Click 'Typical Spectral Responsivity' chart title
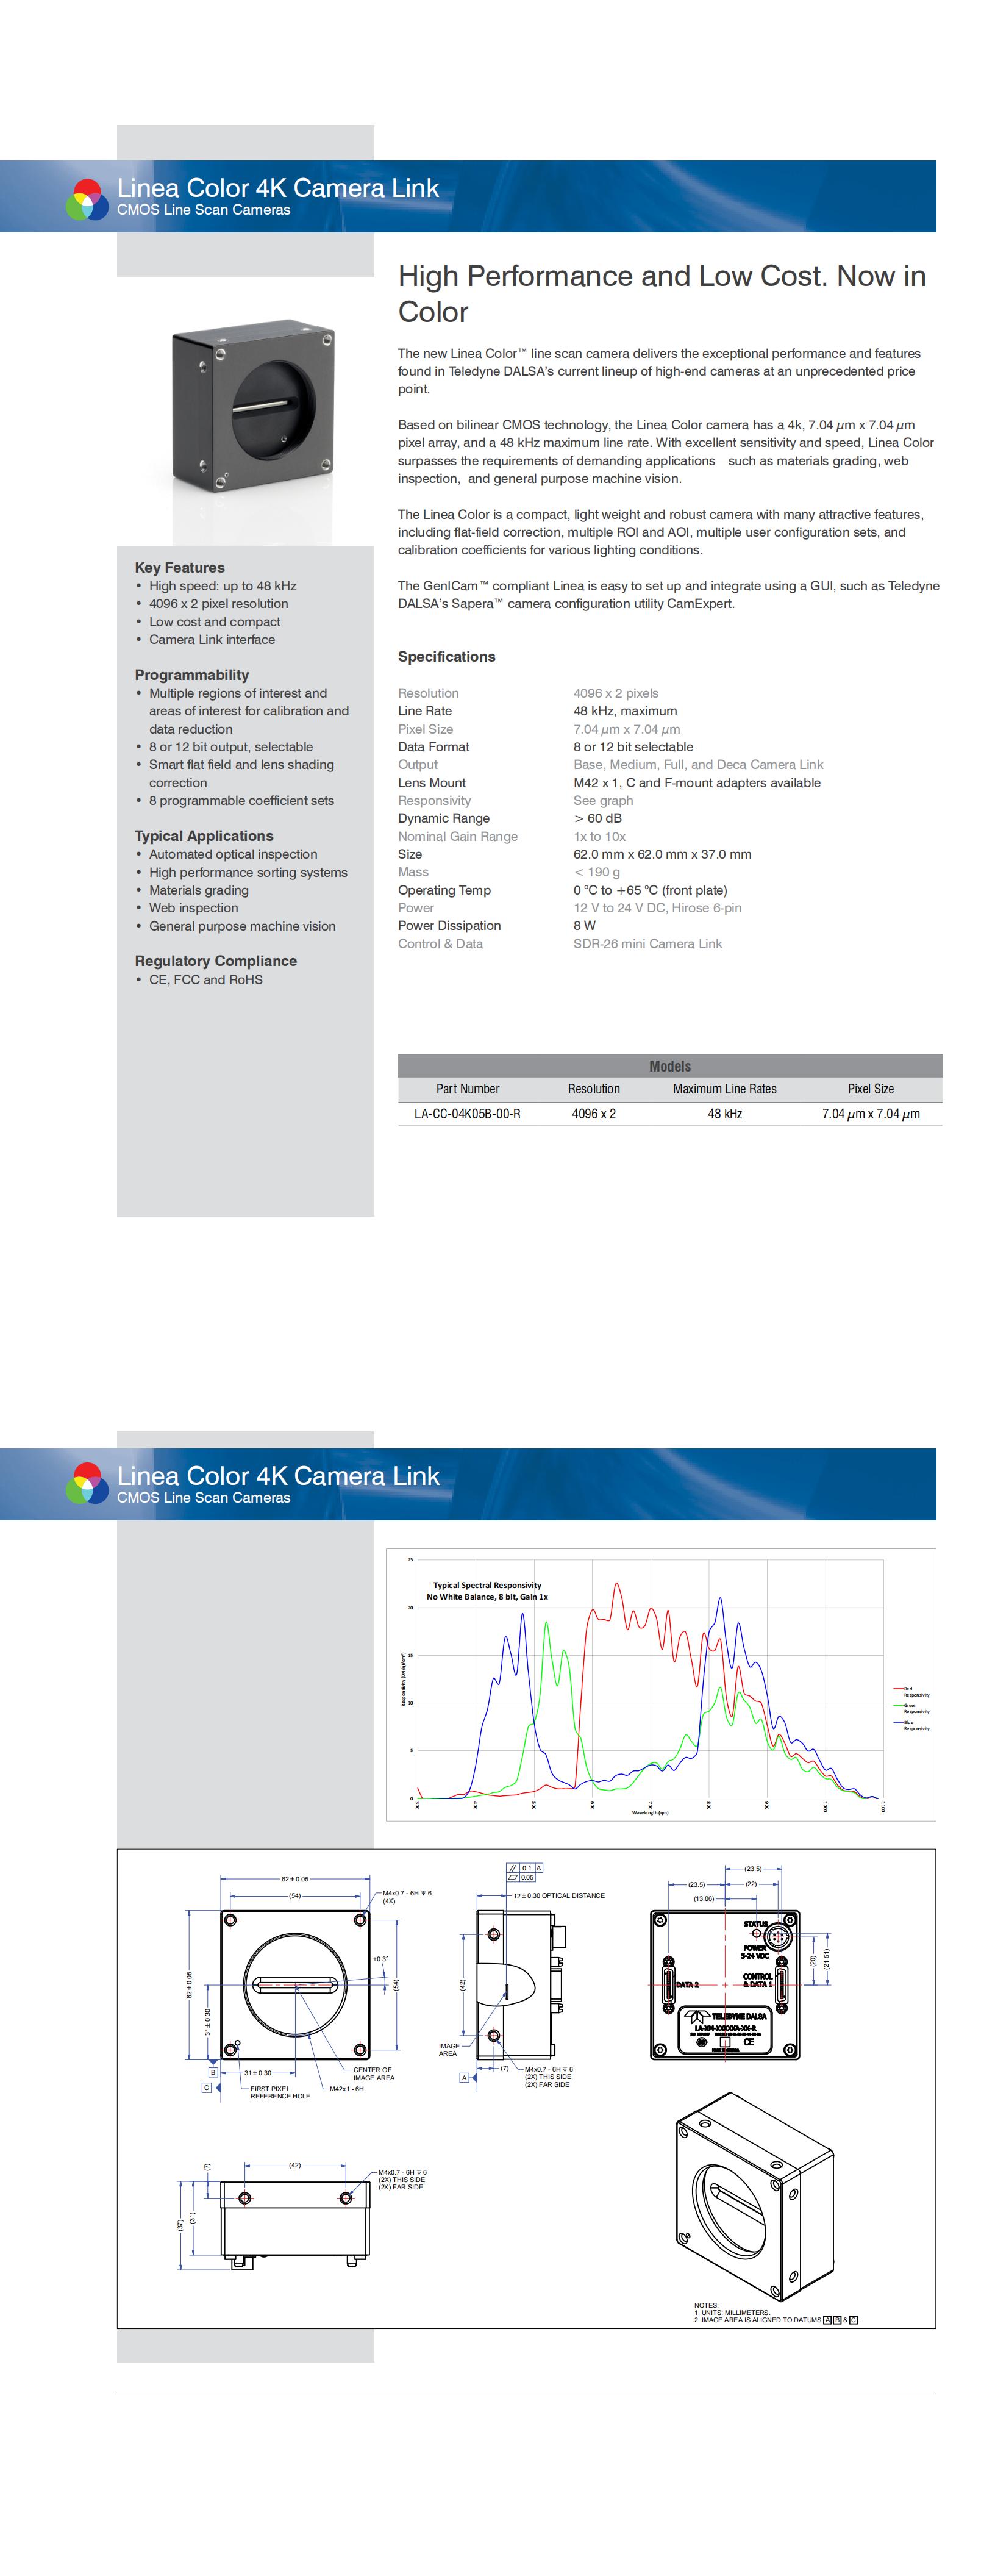The width and height of the screenshot is (995, 2576). (487, 1585)
